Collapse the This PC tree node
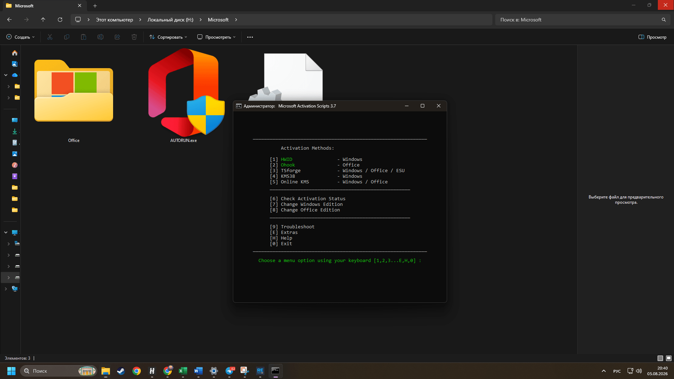This screenshot has height=379, width=674. [x=6, y=233]
